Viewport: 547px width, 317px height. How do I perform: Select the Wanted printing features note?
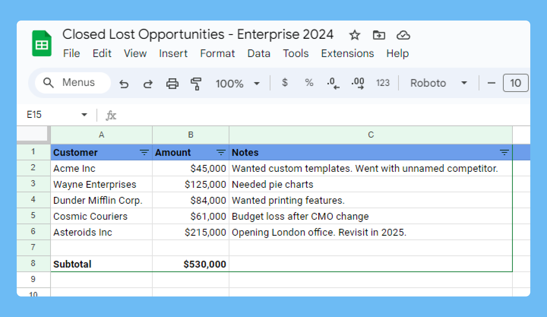[371, 200]
